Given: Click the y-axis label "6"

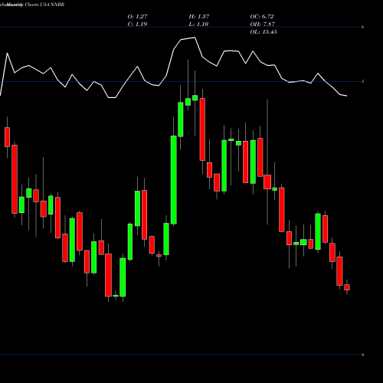Looking at the screenshot, I should (362, 27).
